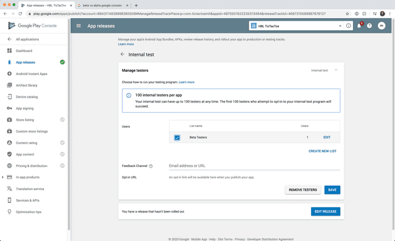This screenshot has height=241, width=395.
Task: Open Custom store listings icon
Action: [9, 131]
